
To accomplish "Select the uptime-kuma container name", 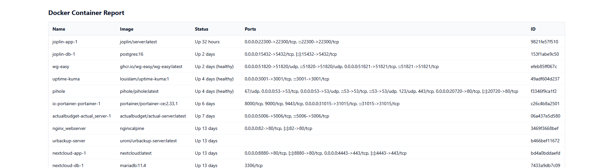I will point(66,79).
